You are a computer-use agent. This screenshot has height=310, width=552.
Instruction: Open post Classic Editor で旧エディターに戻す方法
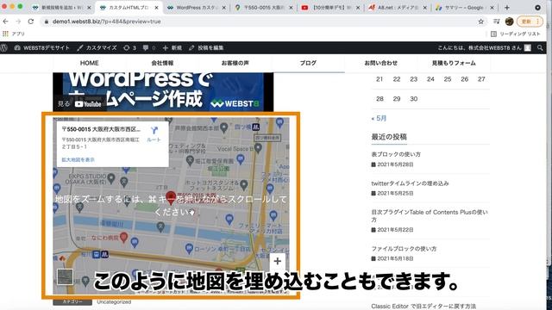click(x=423, y=307)
